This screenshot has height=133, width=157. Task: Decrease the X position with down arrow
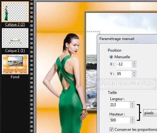[134, 66]
